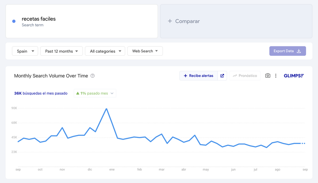Expand the 1% pasado mes chevron

pos(112,93)
